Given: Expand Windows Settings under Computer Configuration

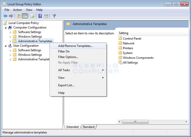Looking at the screenshot, I should pos(10,37).
